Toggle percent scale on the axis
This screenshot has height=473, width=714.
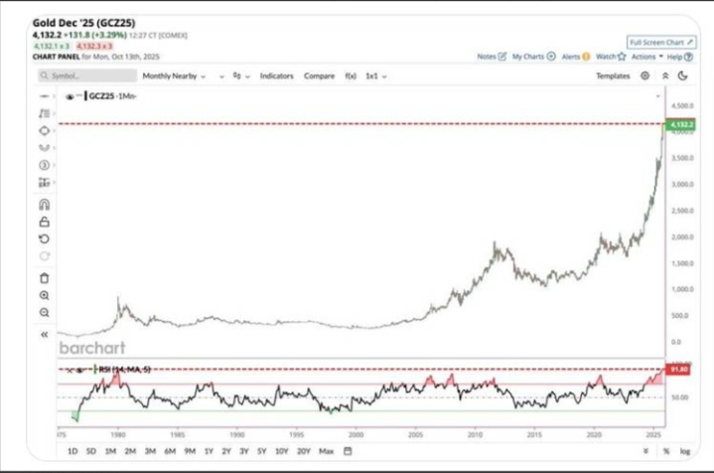pos(666,451)
